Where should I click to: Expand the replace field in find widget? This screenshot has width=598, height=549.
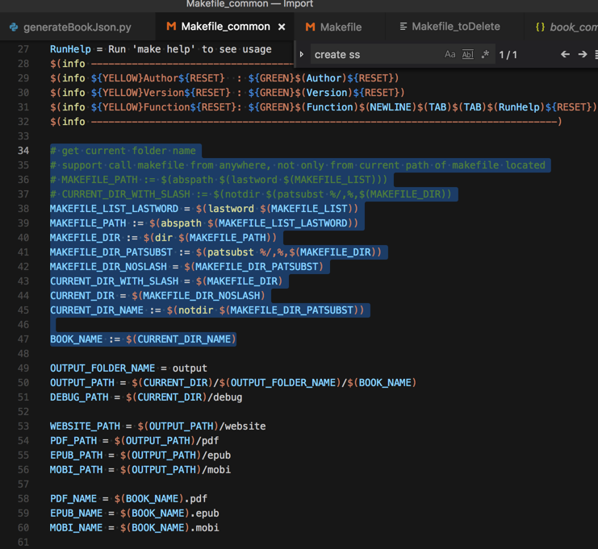tap(302, 55)
